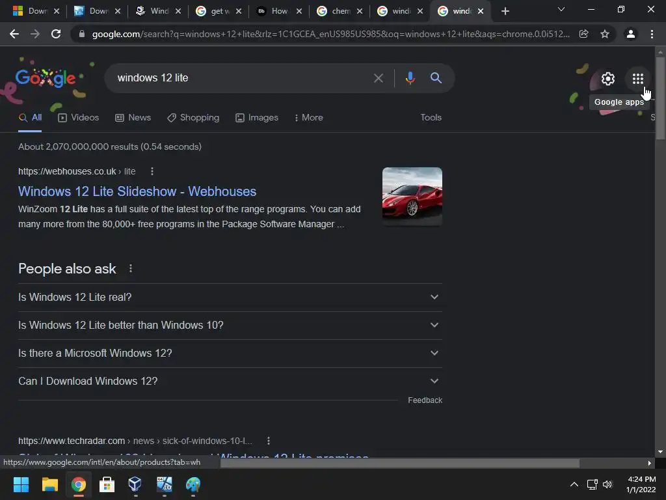666x500 pixels.
Task: Click the Chrome icon in the taskbar
Action: coord(79,484)
